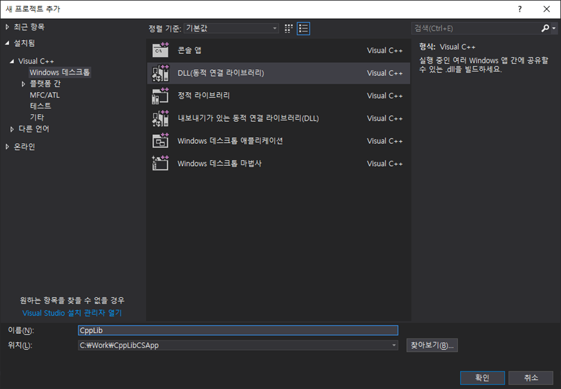Click the 찾아보기 button
The height and width of the screenshot is (389, 561).
431,345
